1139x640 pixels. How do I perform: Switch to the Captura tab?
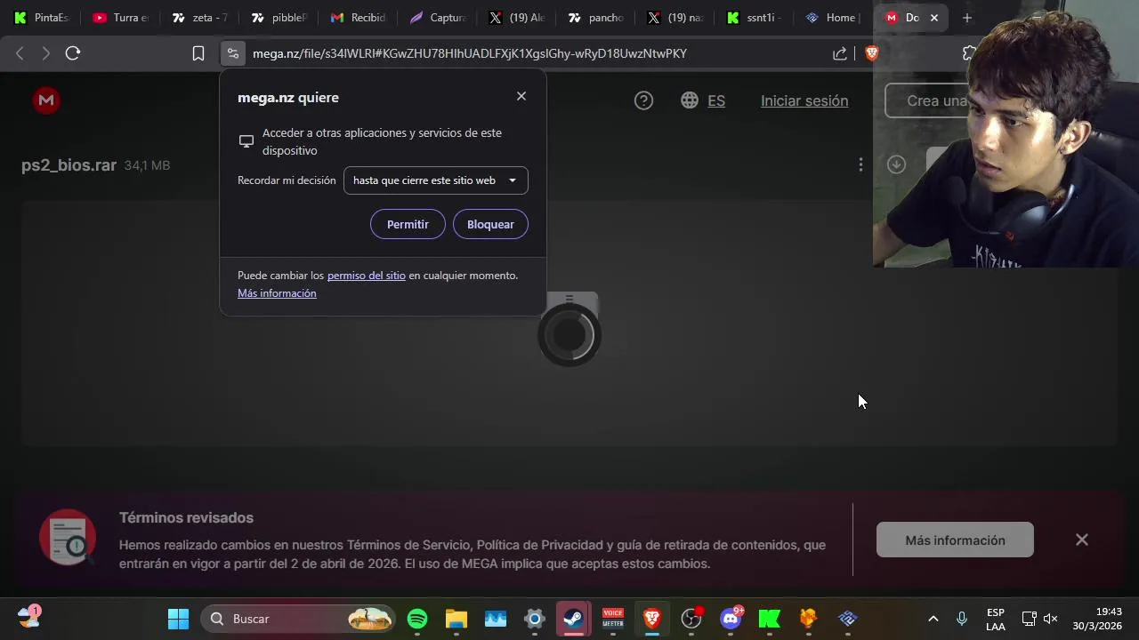point(437,18)
